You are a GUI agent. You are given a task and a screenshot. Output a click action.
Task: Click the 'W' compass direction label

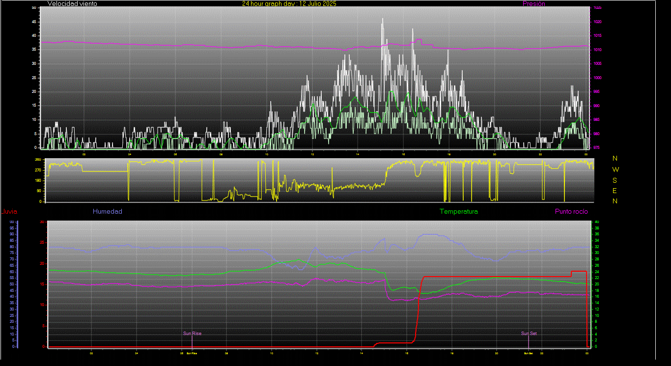[x=615, y=169]
